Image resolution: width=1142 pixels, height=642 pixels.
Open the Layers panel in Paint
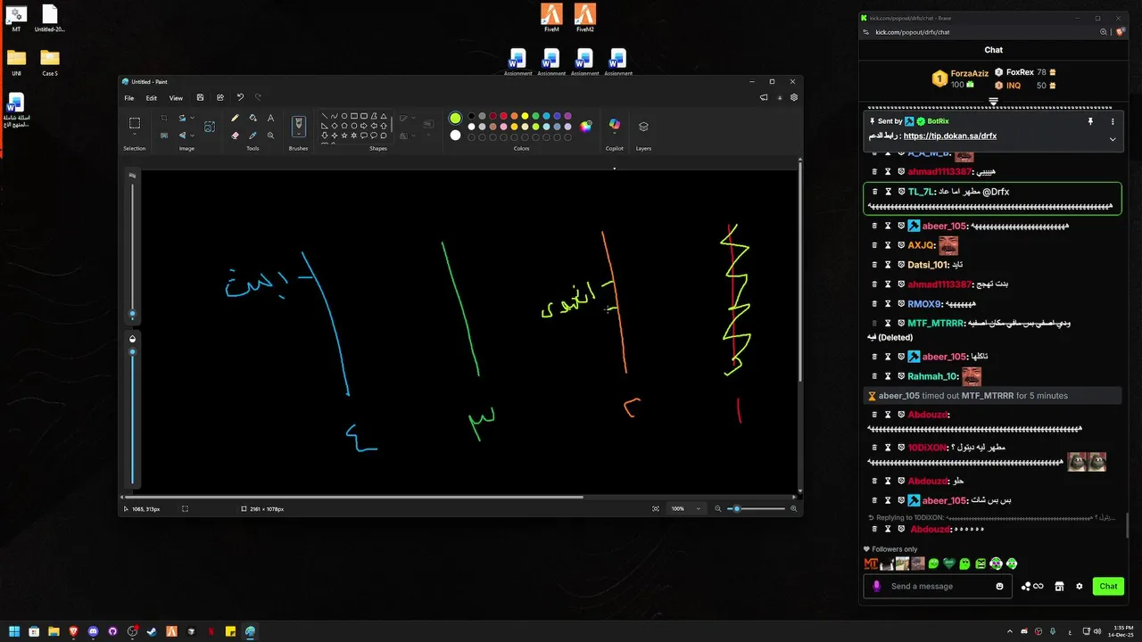point(643,127)
